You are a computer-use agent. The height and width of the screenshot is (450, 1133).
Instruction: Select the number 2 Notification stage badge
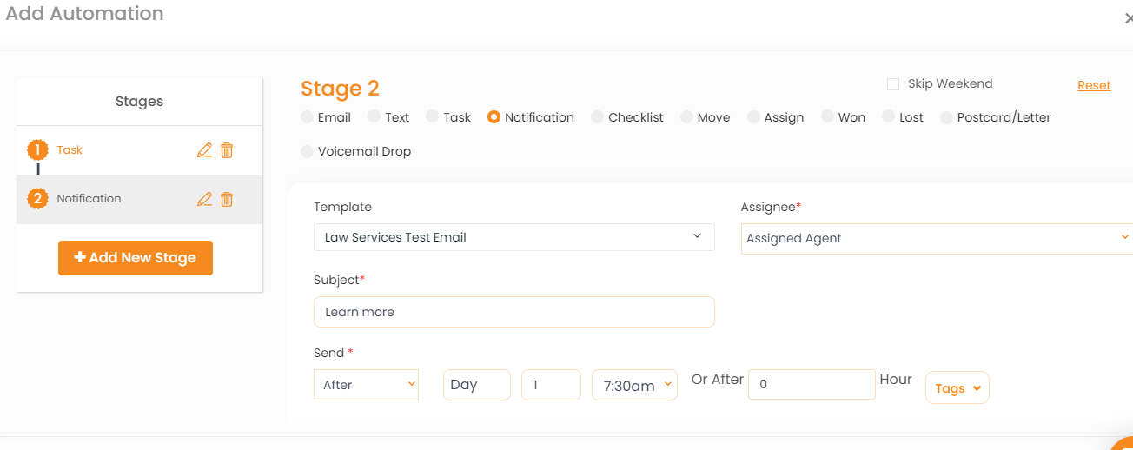point(37,199)
